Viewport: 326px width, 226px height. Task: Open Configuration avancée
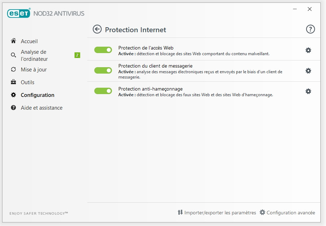pos(287,213)
